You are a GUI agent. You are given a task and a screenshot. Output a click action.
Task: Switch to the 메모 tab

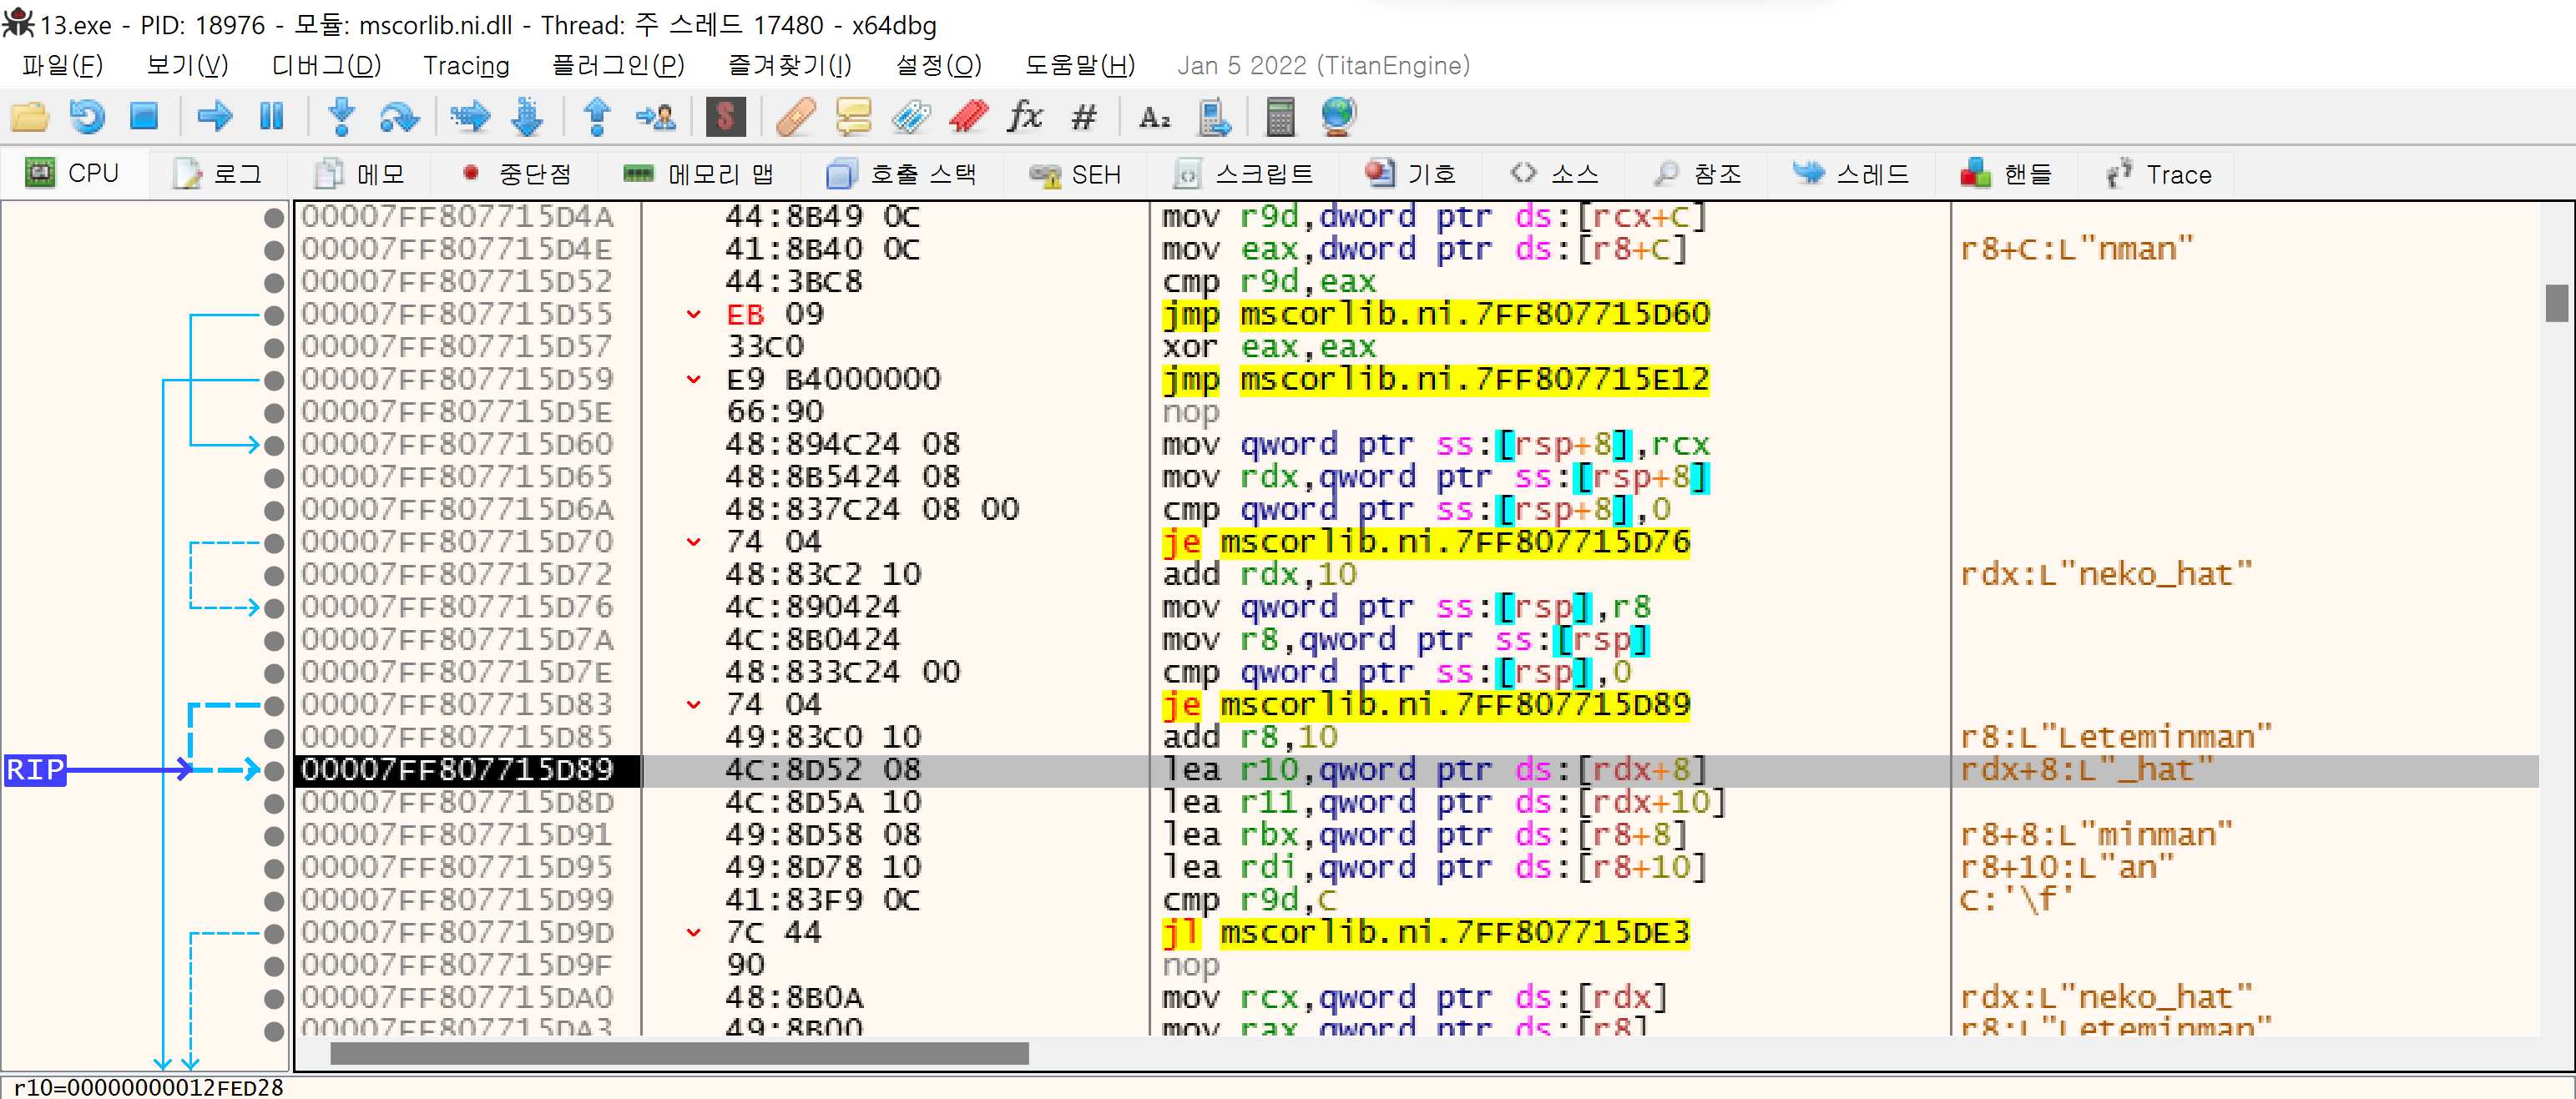[360, 174]
